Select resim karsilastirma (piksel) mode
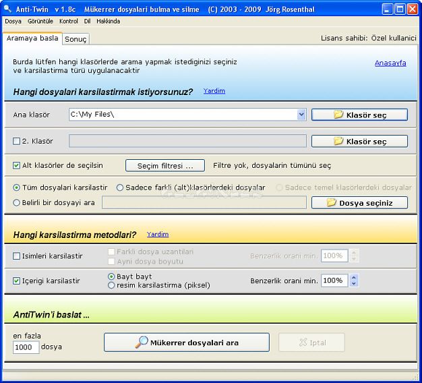 [x=111, y=285]
